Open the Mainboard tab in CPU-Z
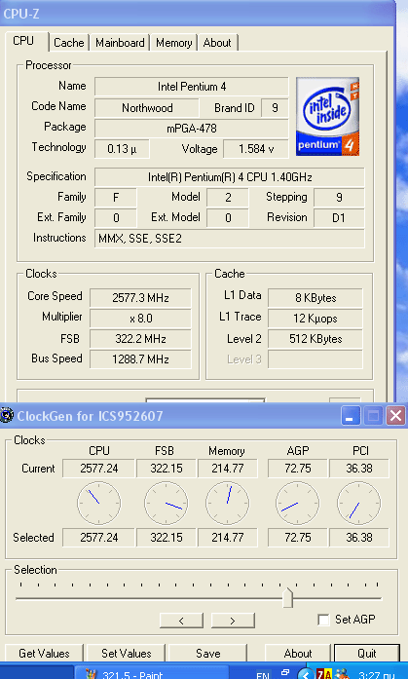This screenshot has height=679, width=408. [x=120, y=43]
